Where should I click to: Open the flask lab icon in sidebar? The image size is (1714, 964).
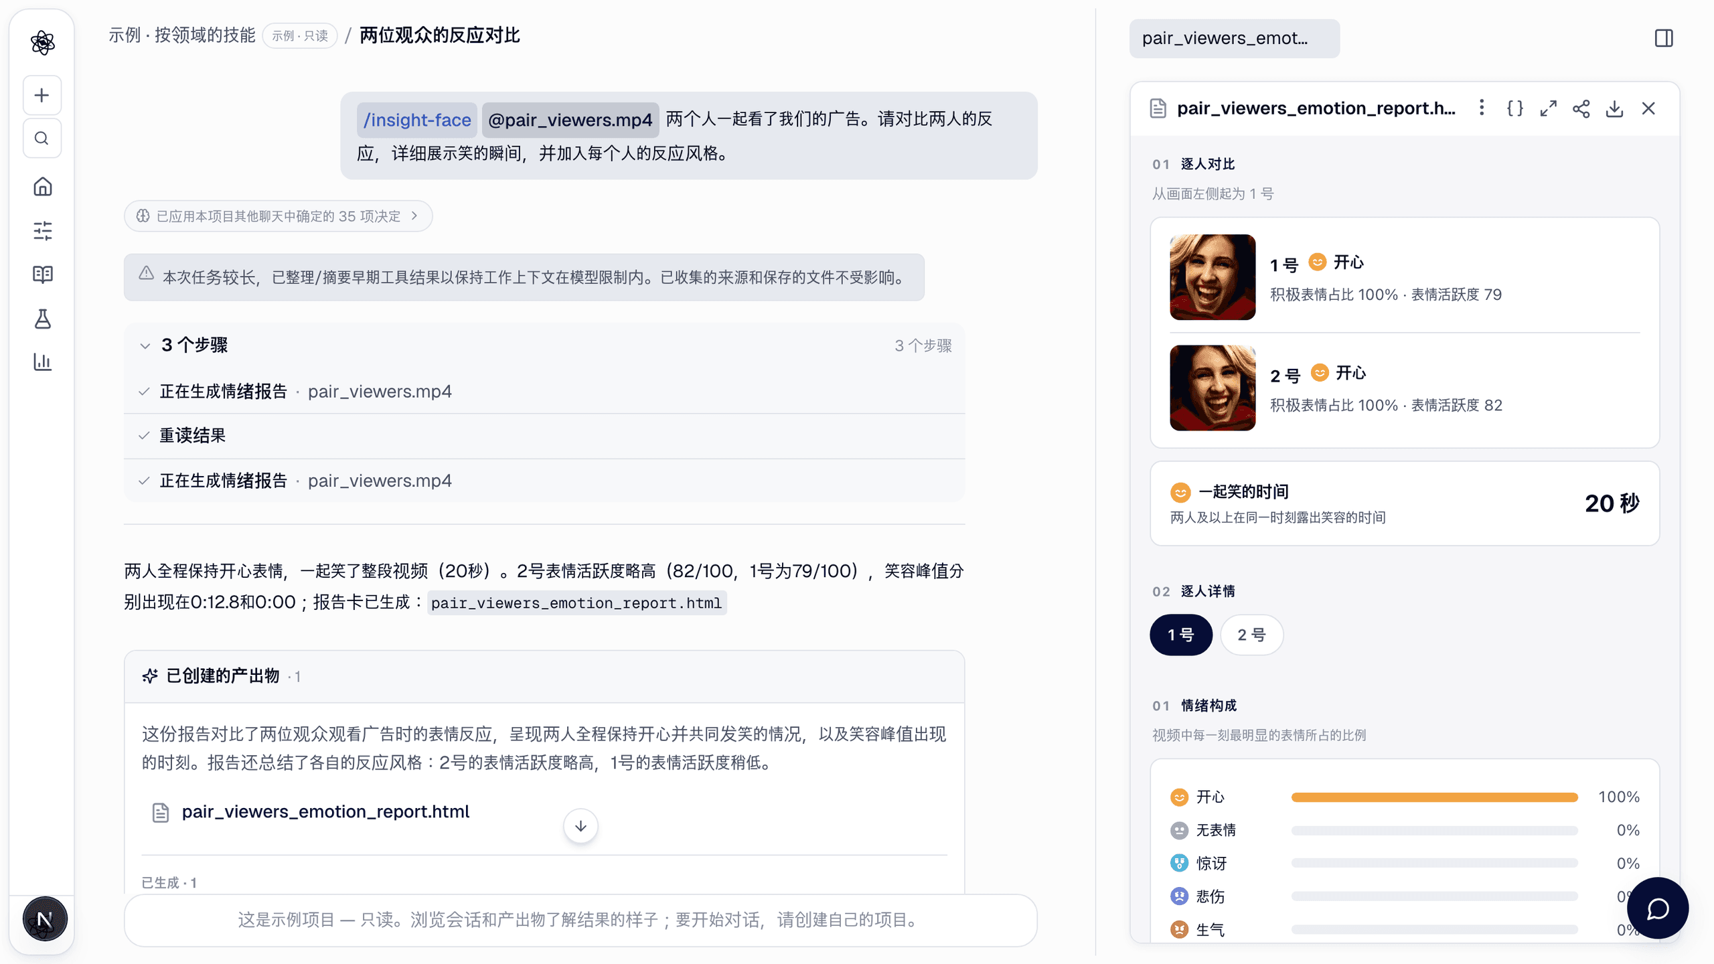coord(42,319)
